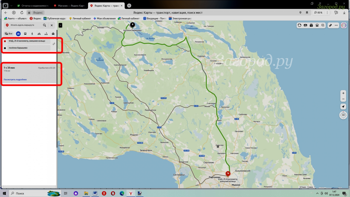Open File Explorer from the taskbar

tap(86, 193)
